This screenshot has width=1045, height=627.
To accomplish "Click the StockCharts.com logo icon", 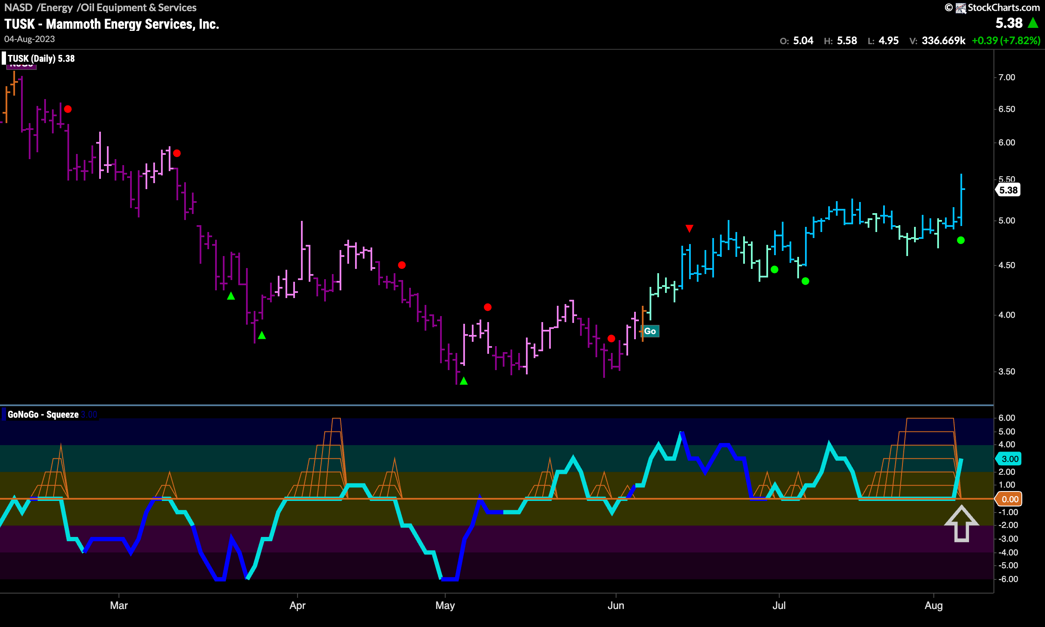I will (x=961, y=8).
